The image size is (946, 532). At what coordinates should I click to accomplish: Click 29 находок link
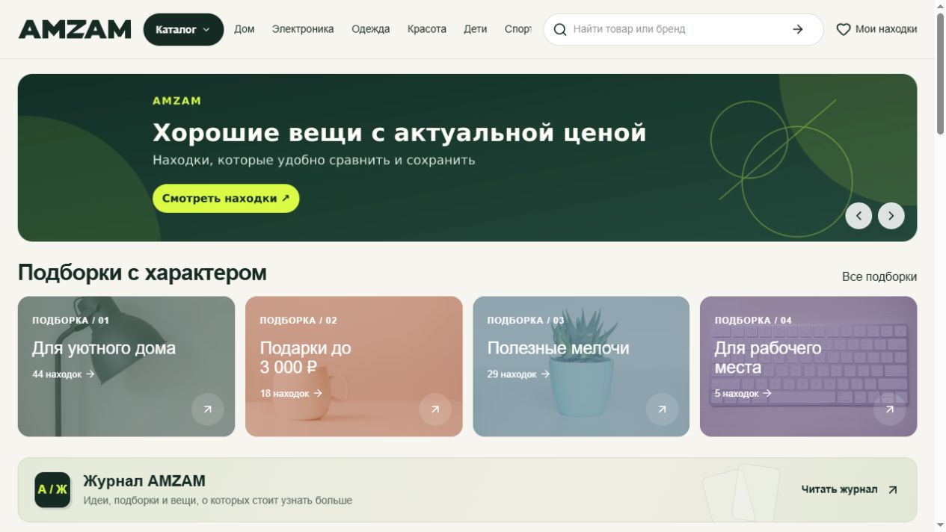518,374
